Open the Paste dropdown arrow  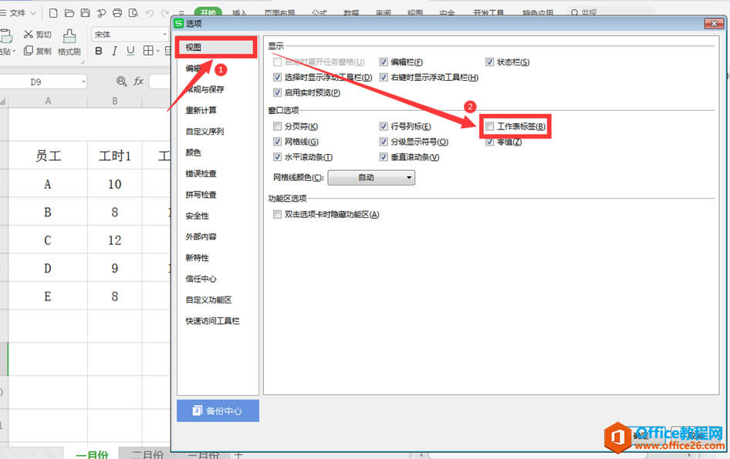pos(14,51)
